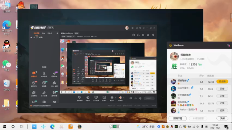This screenshot has width=232, height=130.
Task: Expand the arrow beside the speaker button
Action: 124,98
